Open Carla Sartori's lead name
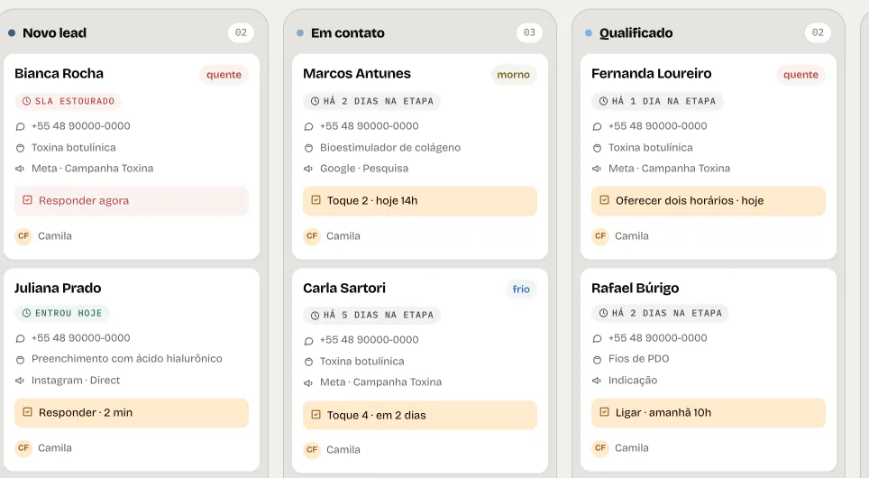The image size is (869, 478). 344,289
